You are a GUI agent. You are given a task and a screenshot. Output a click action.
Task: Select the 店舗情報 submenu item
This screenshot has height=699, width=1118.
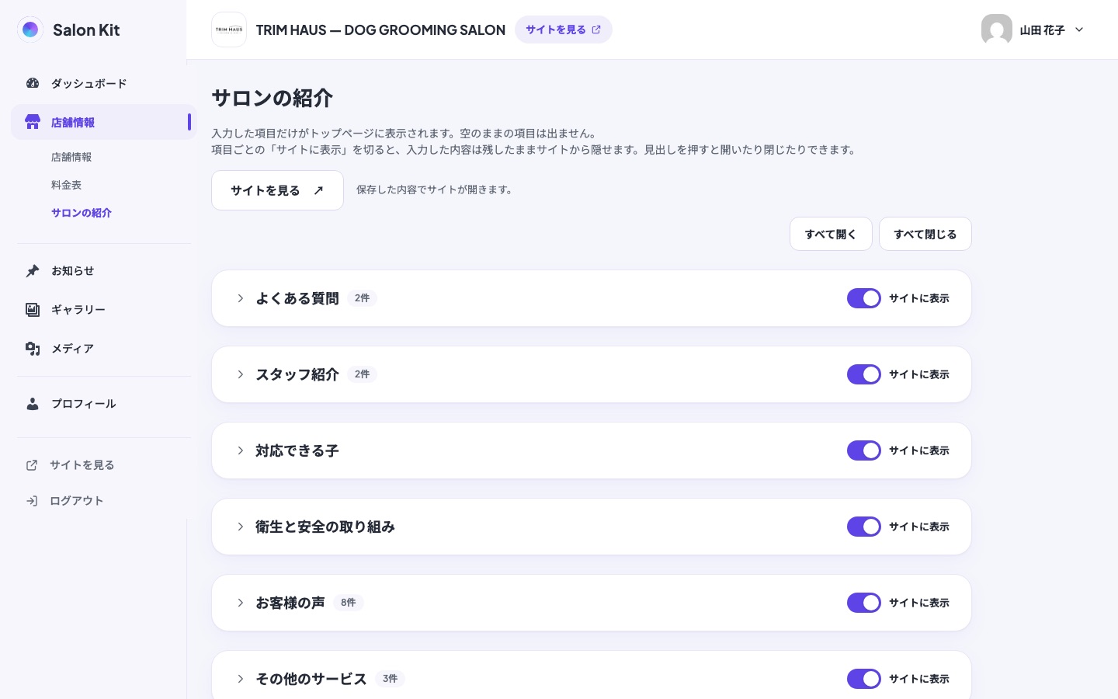coord(71,157)
